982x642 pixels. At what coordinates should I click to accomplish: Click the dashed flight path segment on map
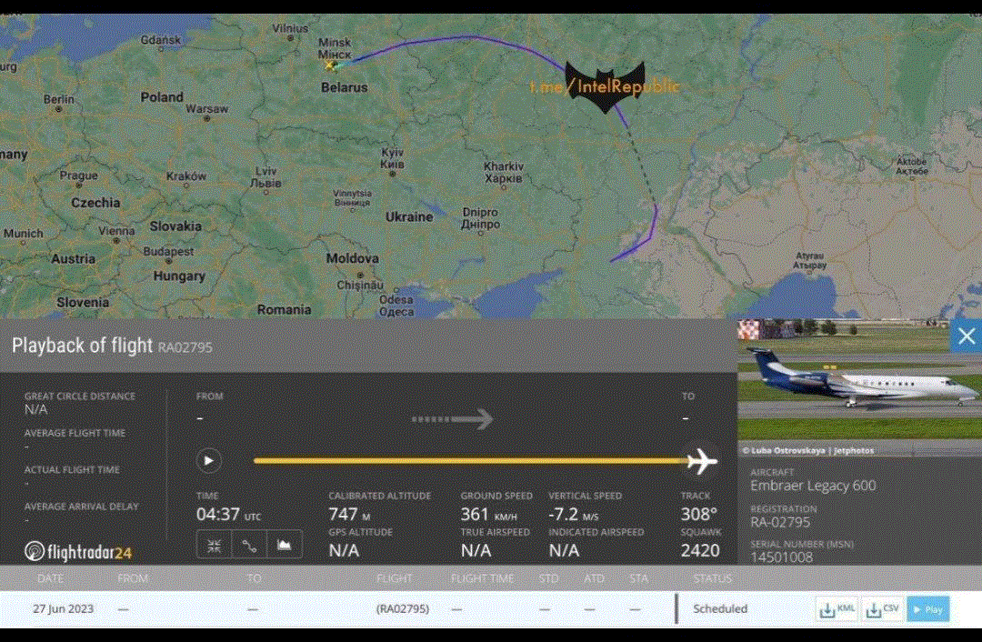pyautogui.click(x=643, y=168)
